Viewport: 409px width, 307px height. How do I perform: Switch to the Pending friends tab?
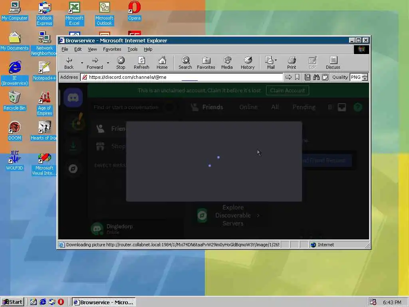(304, 107)
